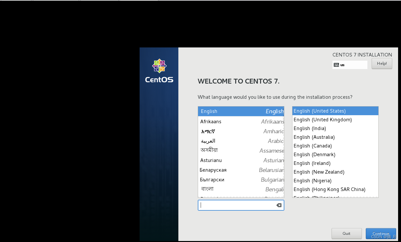401x242 pixels.
Task: Select the Bulgarian language row
Action: 241,180
